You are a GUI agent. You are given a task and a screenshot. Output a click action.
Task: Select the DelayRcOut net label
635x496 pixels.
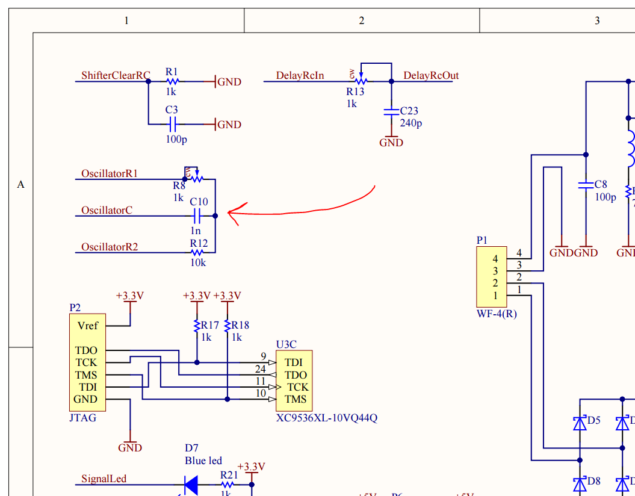click(430, 76)
